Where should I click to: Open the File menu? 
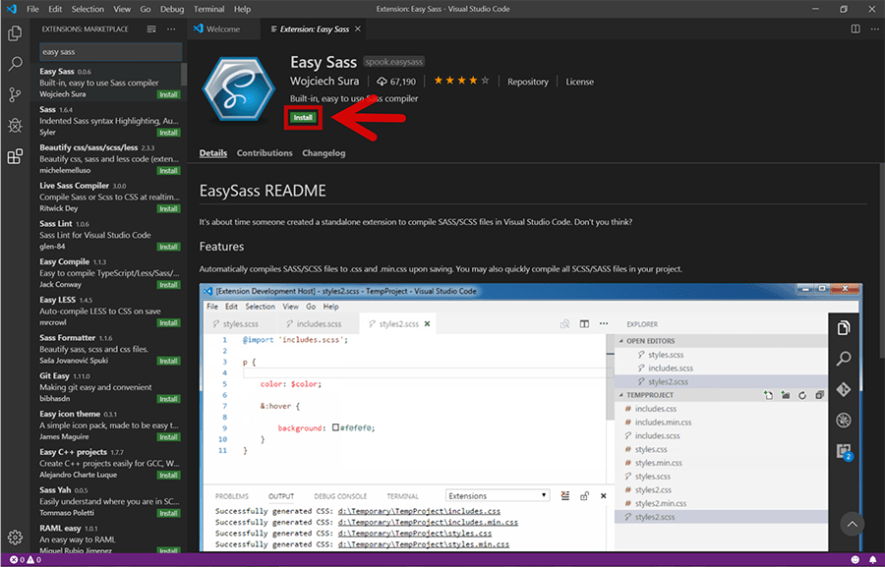32,9
